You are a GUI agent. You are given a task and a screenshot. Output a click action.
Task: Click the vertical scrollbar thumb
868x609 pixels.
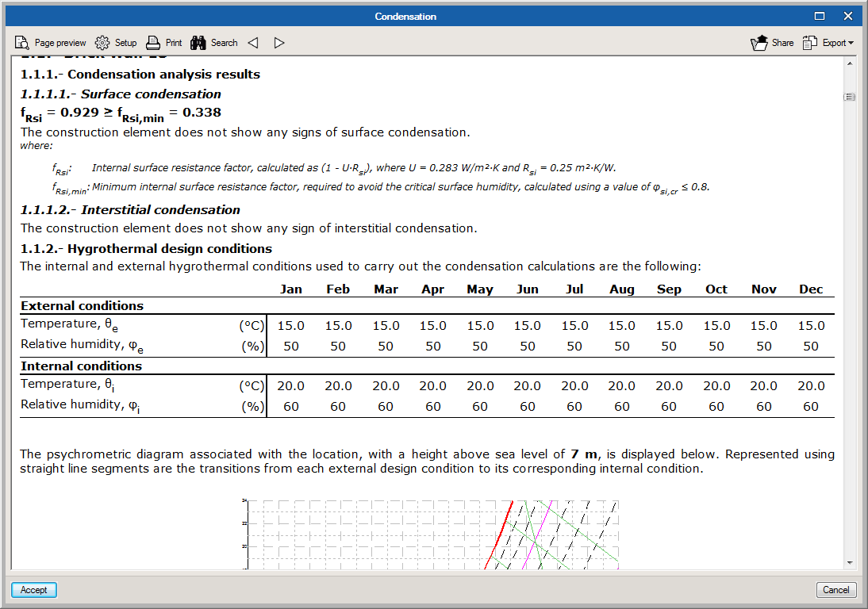[x=849, y=97]
